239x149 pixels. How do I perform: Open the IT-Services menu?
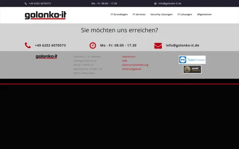139,14
